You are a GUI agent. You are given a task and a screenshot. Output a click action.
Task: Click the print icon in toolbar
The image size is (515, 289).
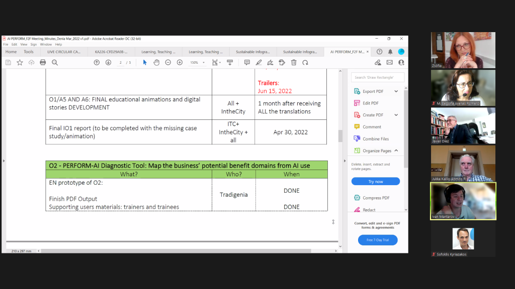point(43,62)
